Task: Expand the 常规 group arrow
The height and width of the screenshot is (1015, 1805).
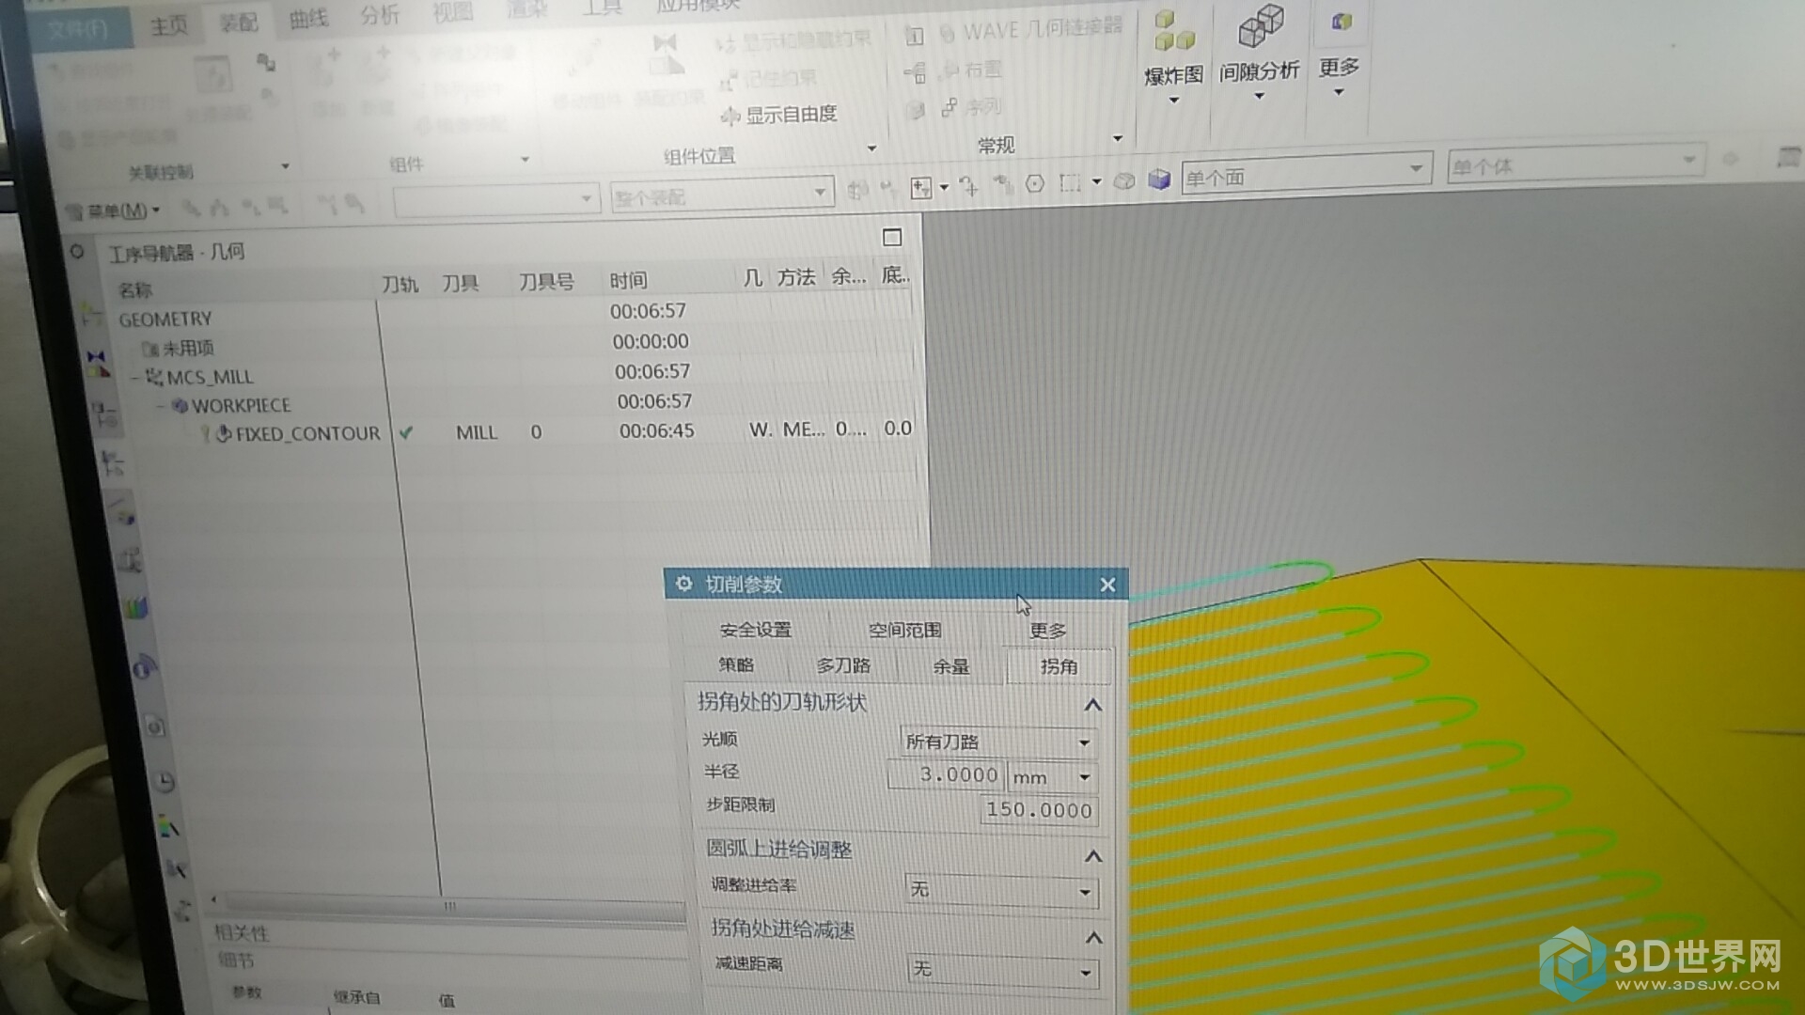Action: pos(1118,138)
